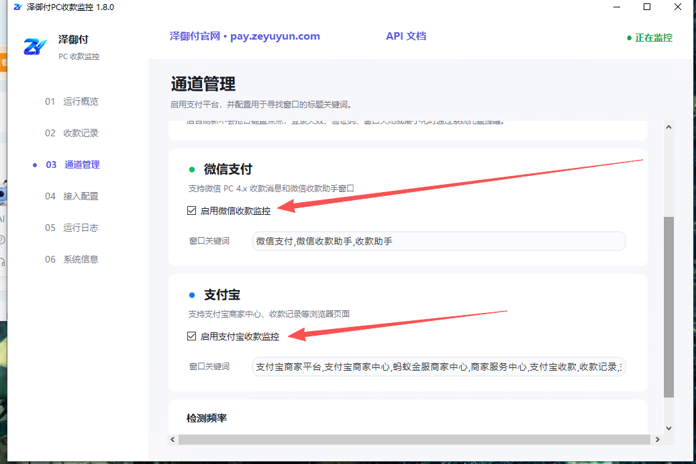The image size is (696, 464).
Task: Open 06 系统信息 page
Action: [71, 259]
